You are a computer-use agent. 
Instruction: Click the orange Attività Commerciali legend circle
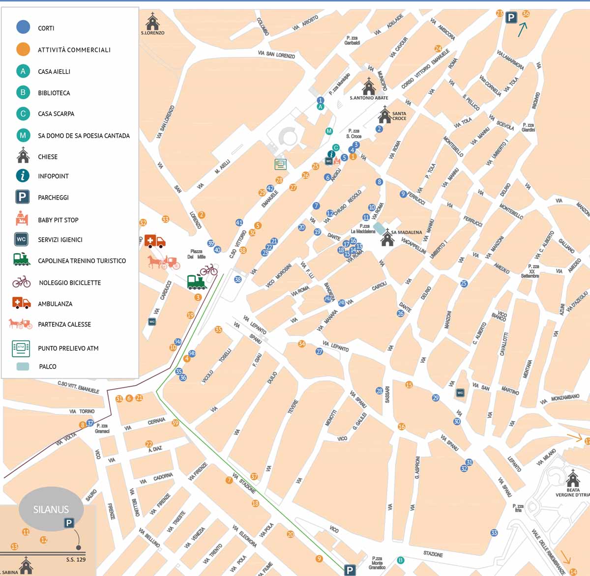pyautogui.click(x=23, y=49)
